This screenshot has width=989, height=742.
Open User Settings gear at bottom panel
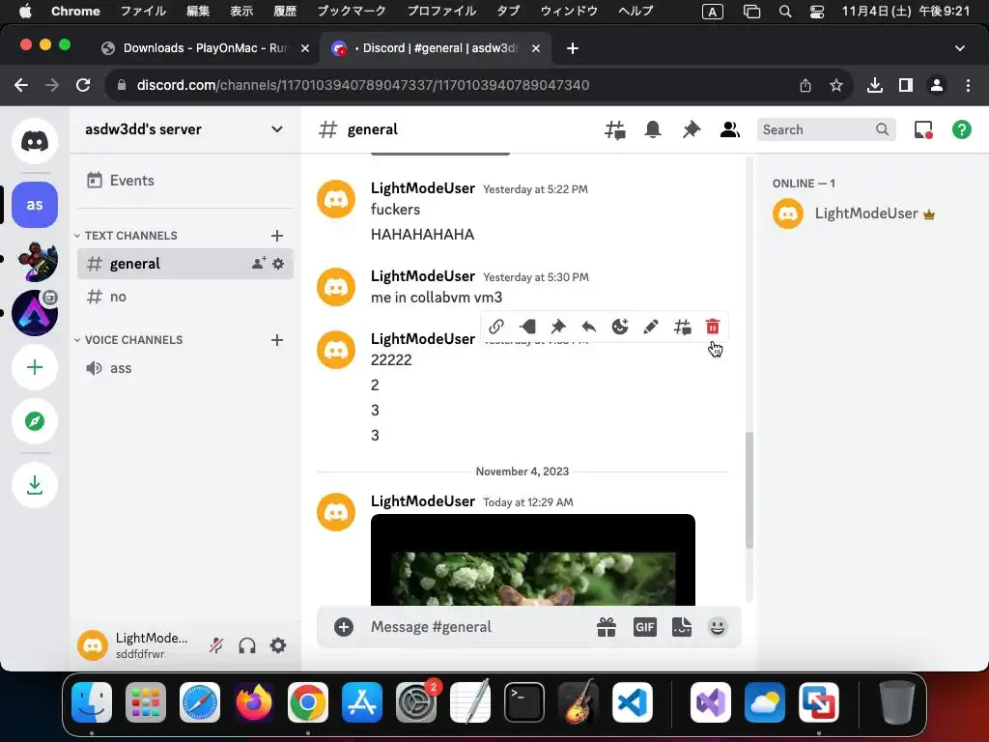click(x=278, y=645)
